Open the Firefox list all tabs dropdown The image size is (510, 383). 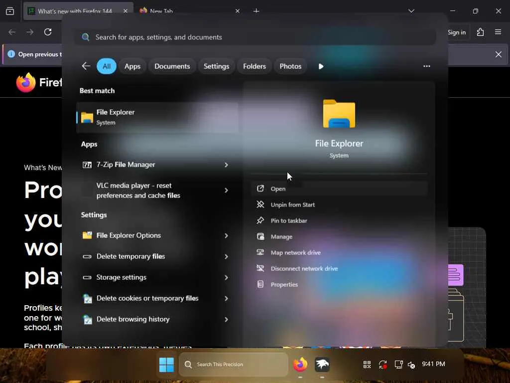pyautogui.click(x=411, y=11)
